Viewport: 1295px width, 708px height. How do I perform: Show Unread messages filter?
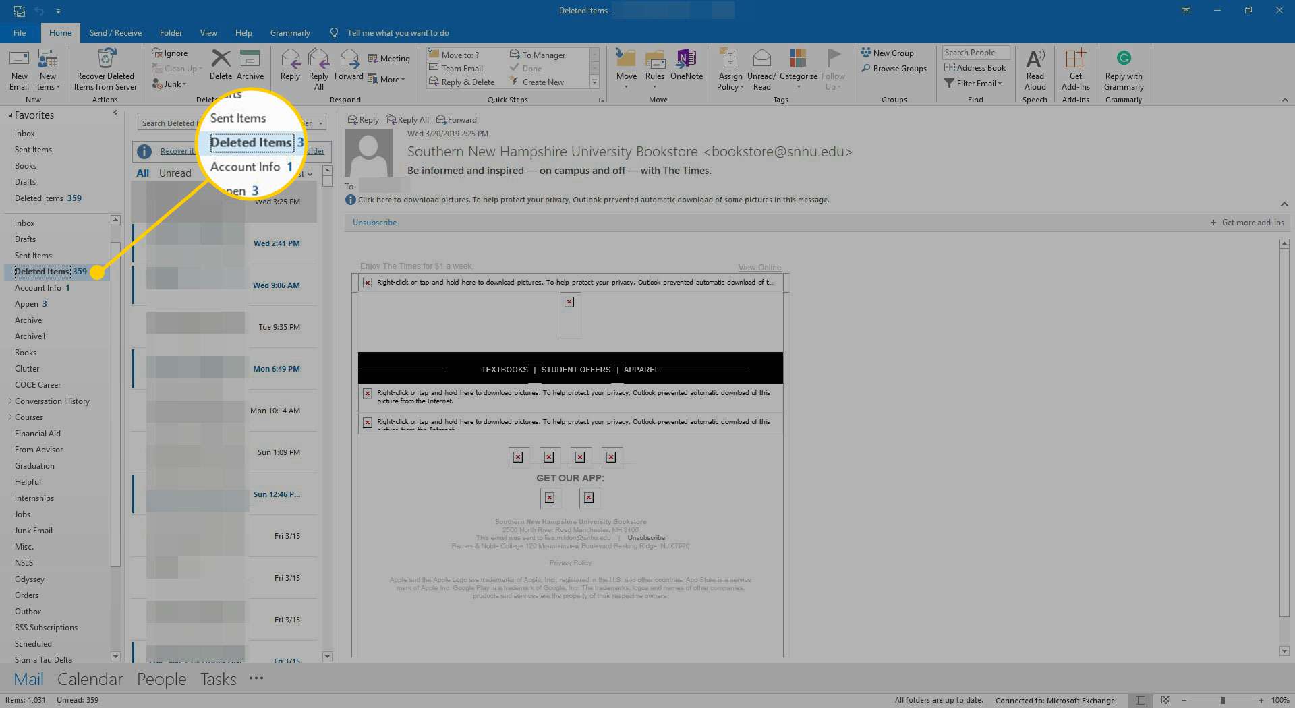tap(175, 173)
